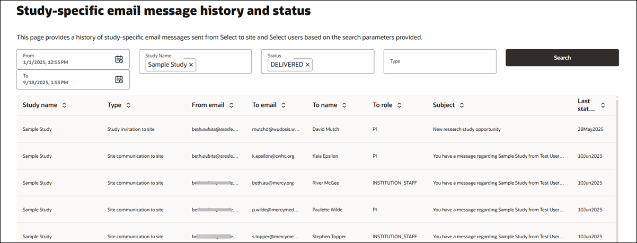Viewport: 637px width, 243px height.
Task: Click the s.topper@mercyme email cell
Action: [x=276, y=236]
